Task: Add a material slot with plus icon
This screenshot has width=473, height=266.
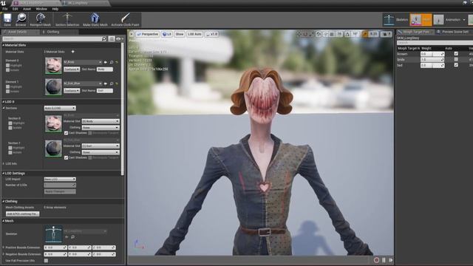Action: (72, 52)
